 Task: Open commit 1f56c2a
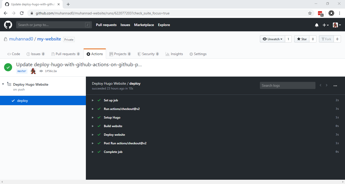[x=50, y=71]
